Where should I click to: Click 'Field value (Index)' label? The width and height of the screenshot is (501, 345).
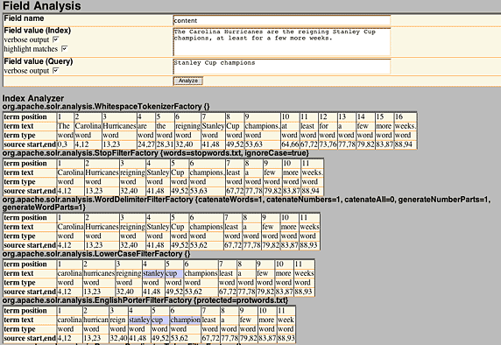click(x=37, y=31)
